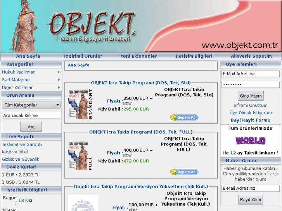Click the FULL product thumbnail
The height and width of the screenshot is (211, 282).
click(x=80, y=156)
